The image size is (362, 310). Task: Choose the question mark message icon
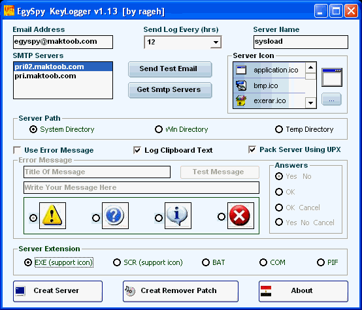point(115,215)
